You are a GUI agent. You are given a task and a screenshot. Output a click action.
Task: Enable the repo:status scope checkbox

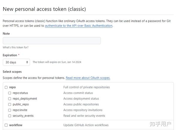[x=10, y=93]
